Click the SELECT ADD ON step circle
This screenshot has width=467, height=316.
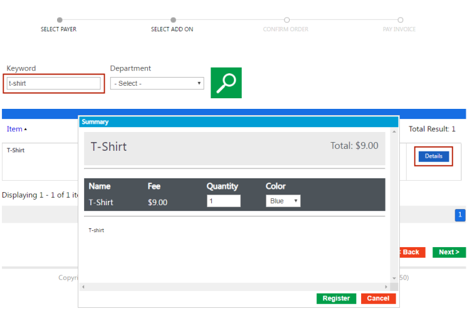click(173, 20)
